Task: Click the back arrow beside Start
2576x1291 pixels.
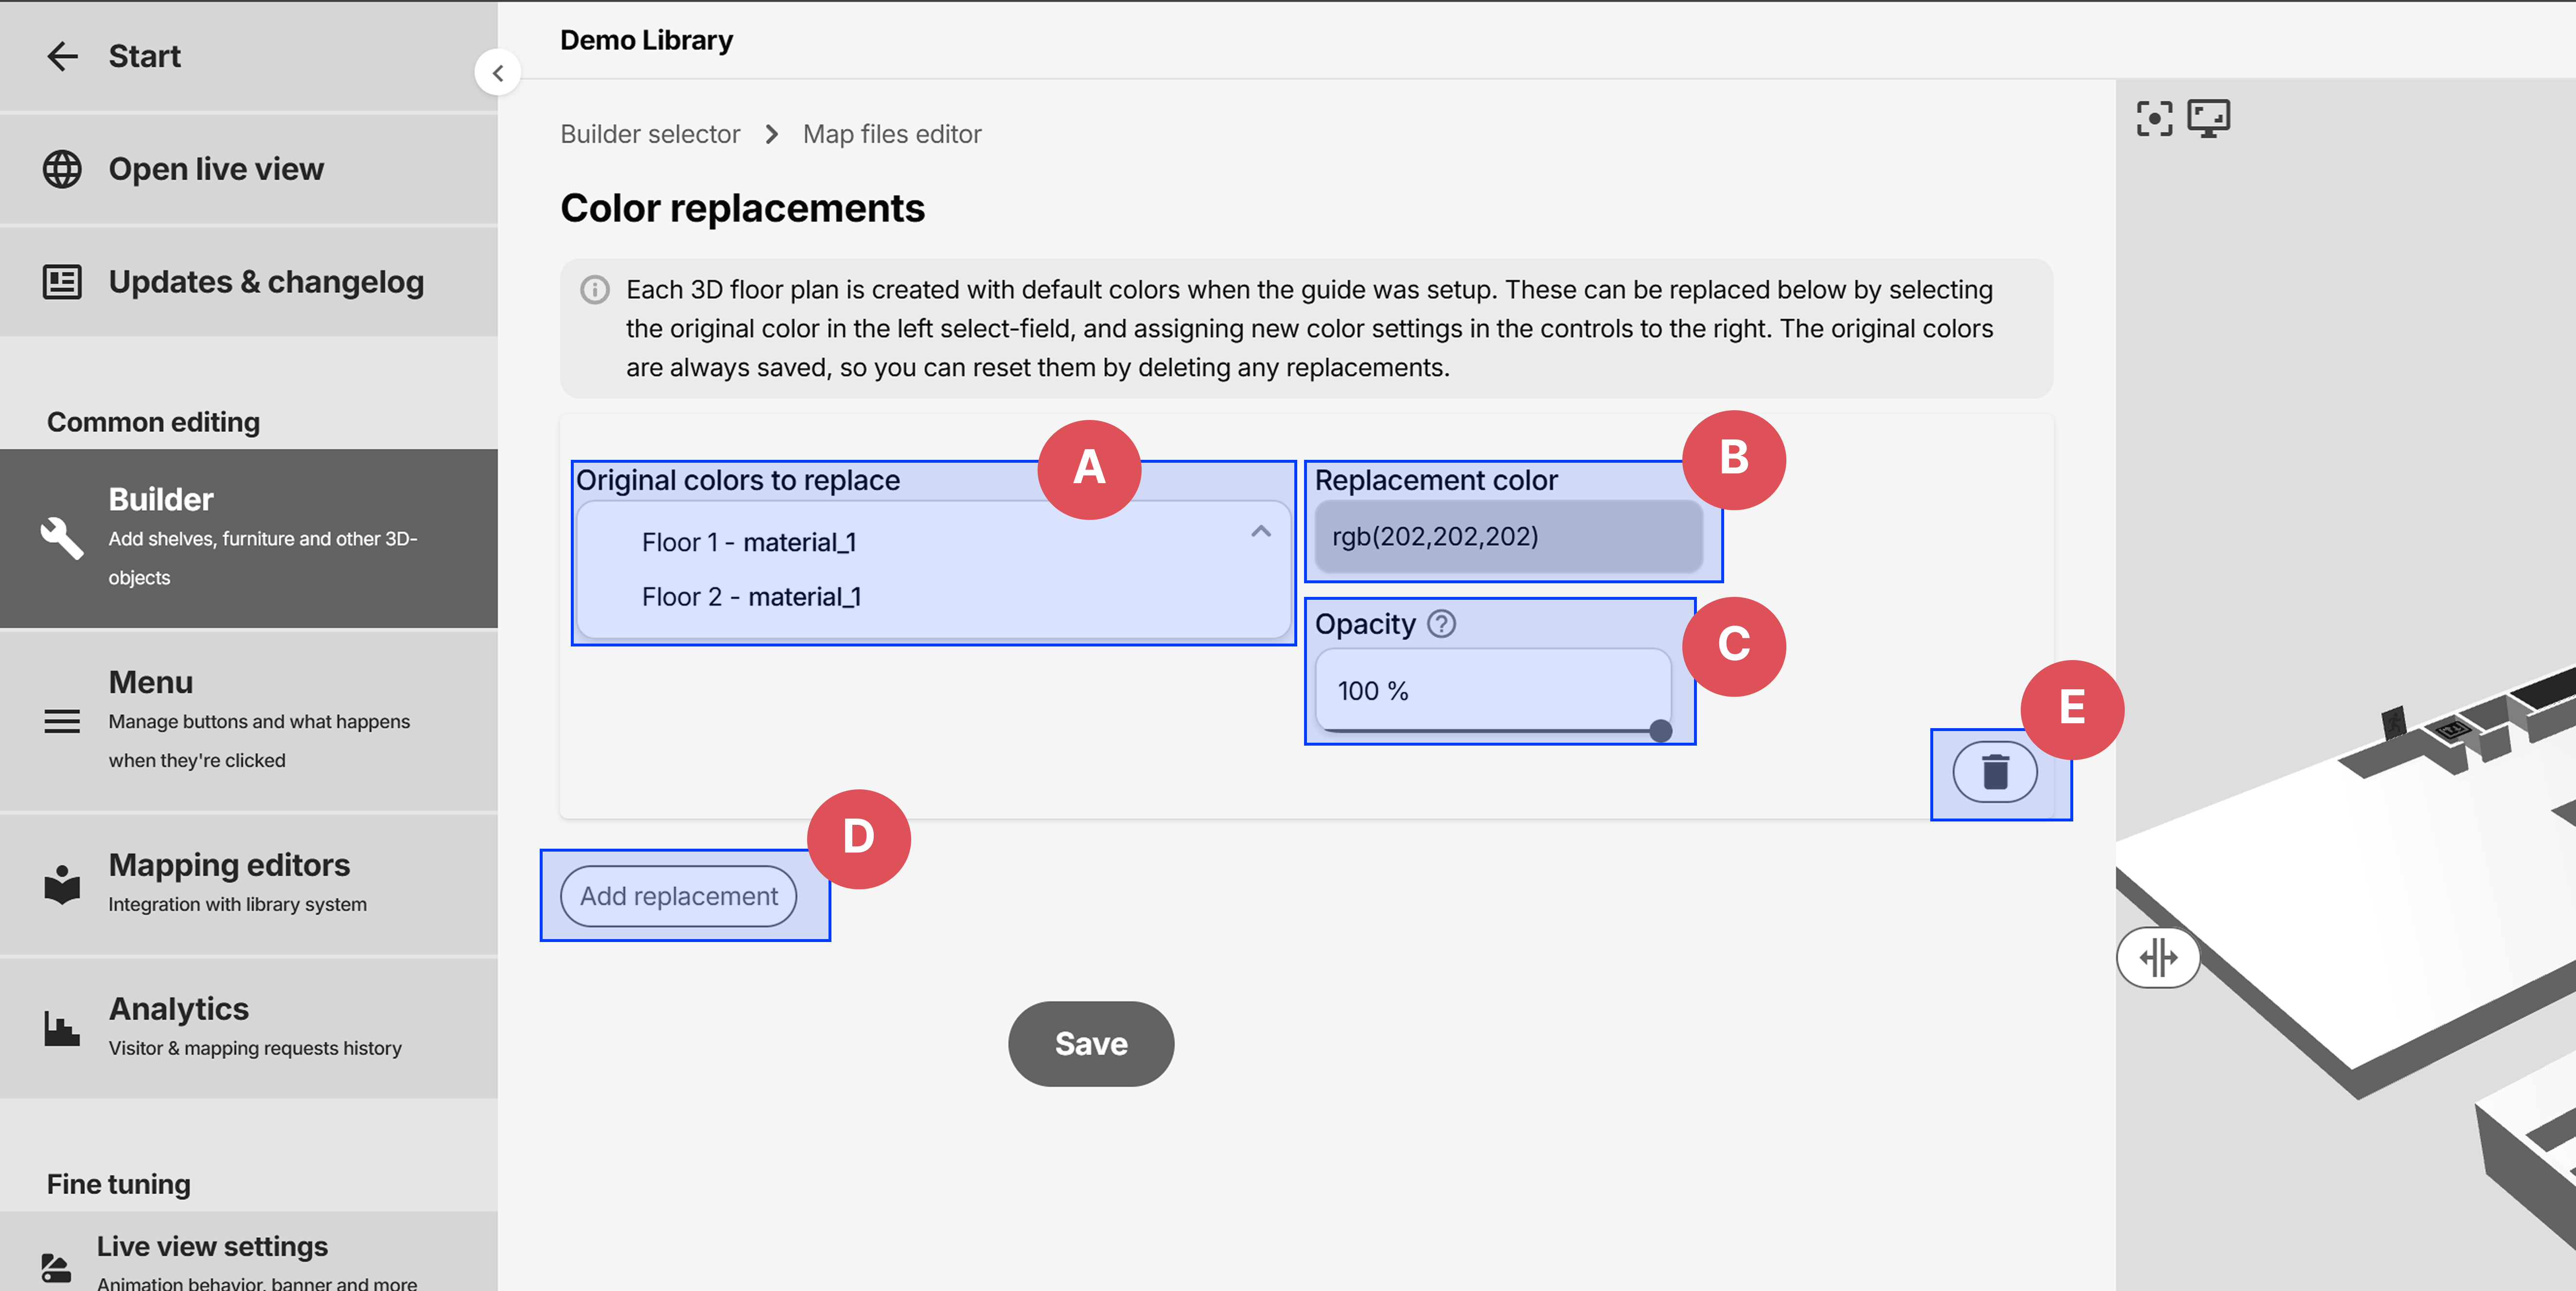Action: [x=62, y=56]
